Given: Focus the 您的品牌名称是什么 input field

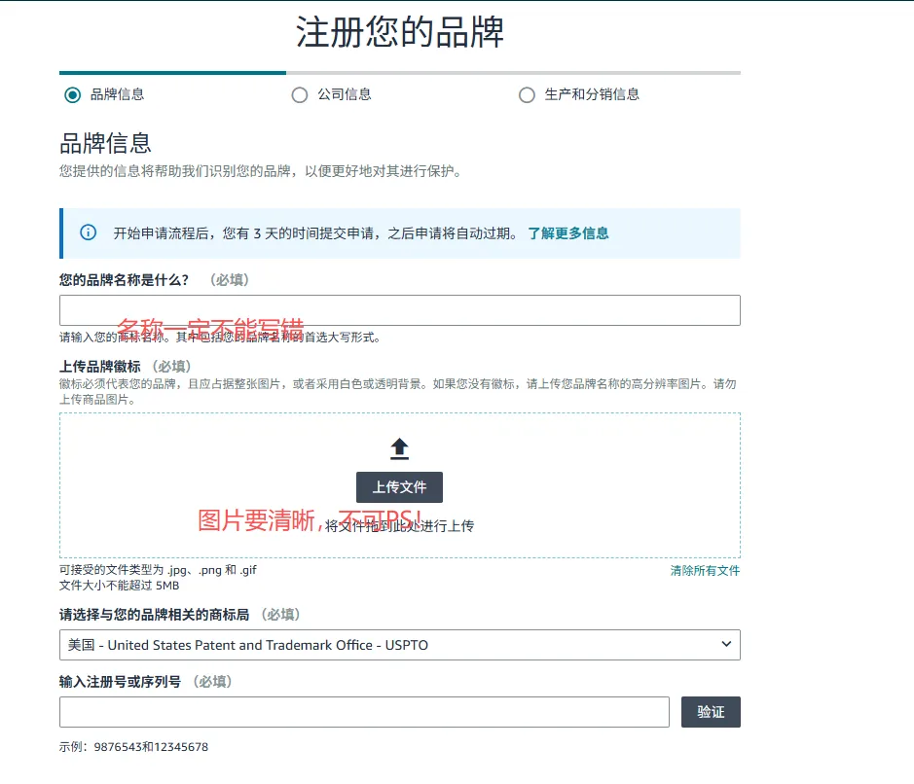Looking at the screenshot, I should click(399, 310).
